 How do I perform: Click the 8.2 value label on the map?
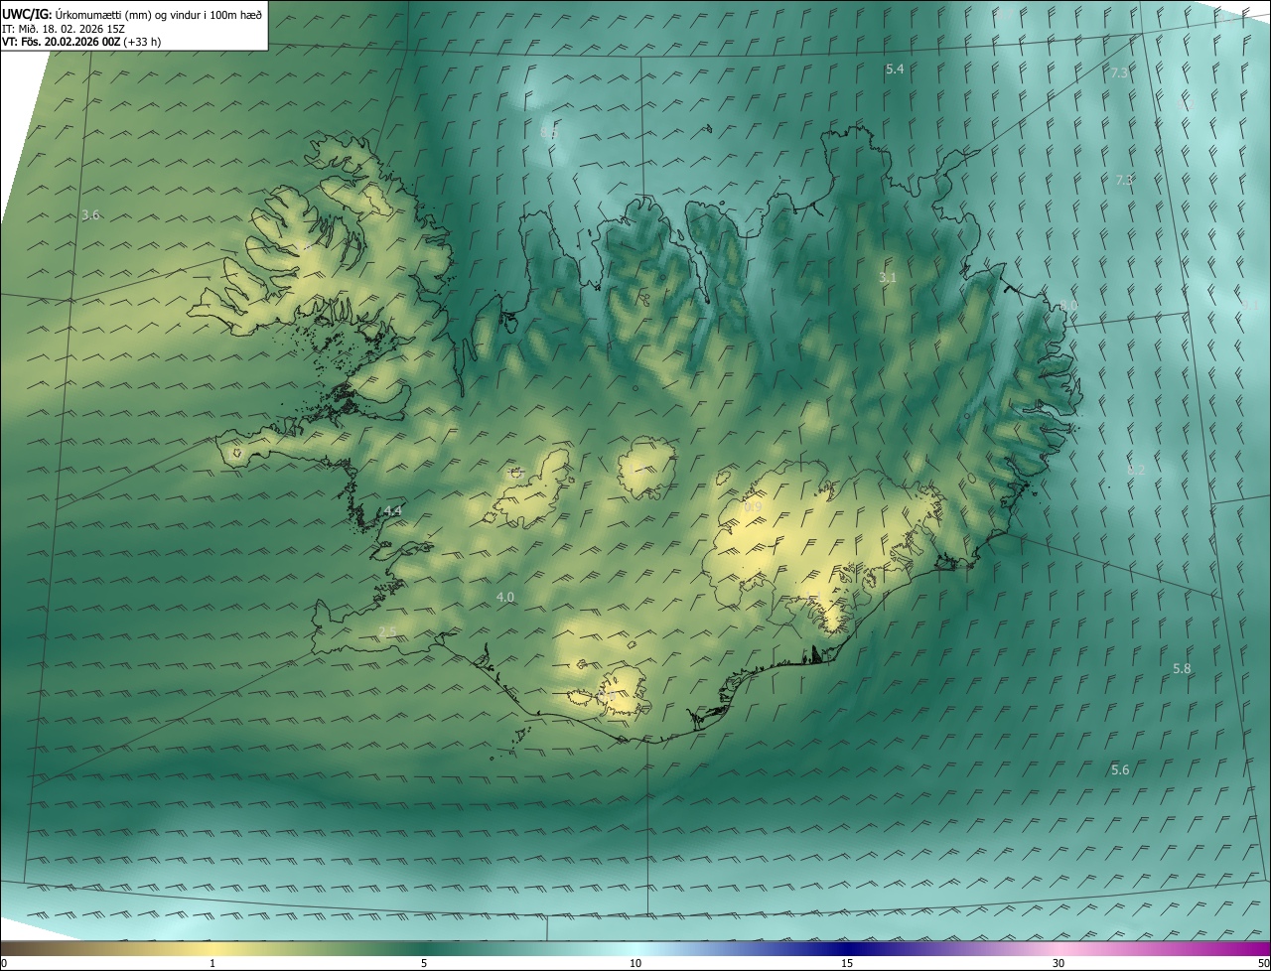[x=1136, y=470]
